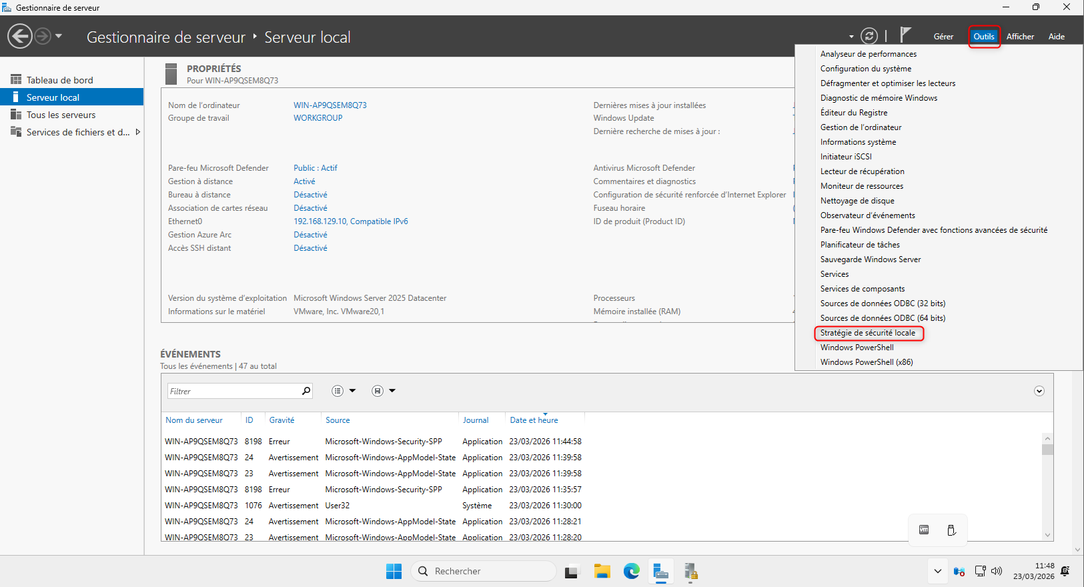Viewport: 1084px width, 587px height.
Task: Open the Outils menu
Action: (x=984, y=37)
